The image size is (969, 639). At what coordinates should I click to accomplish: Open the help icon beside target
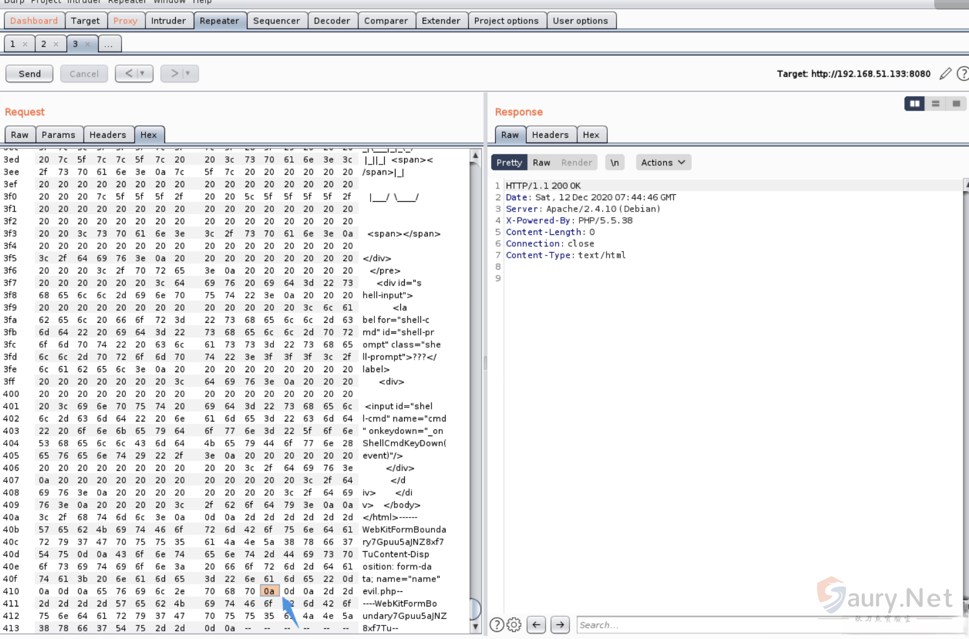point(962,74)
